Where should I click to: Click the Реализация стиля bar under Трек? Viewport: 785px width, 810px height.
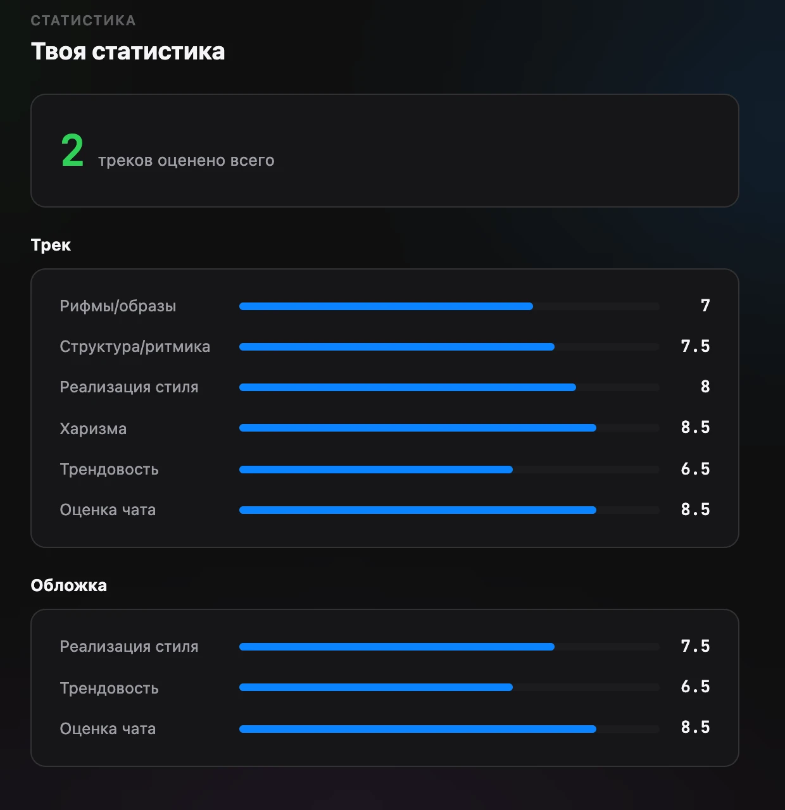(x=449, y=387)
